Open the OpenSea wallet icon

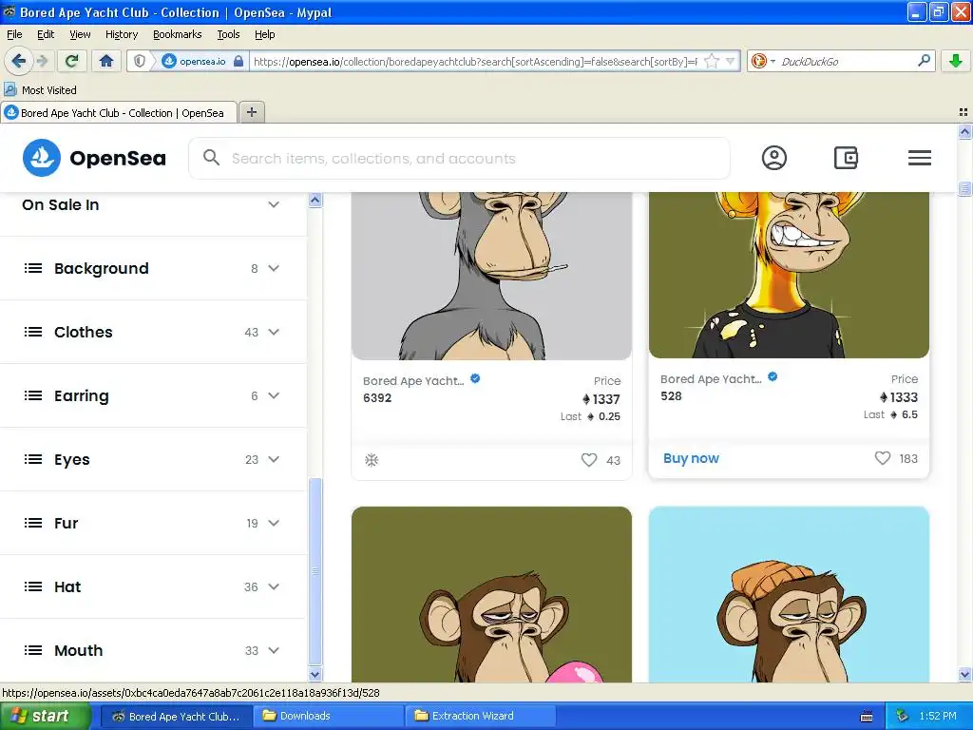click(x=846, y=158)
